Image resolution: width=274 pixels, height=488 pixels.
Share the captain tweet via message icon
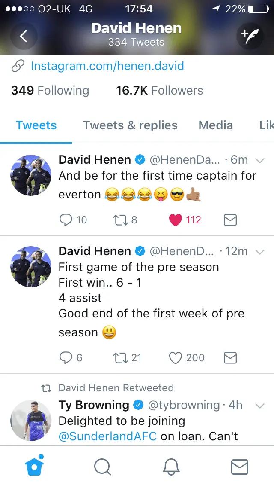[230, 220]
